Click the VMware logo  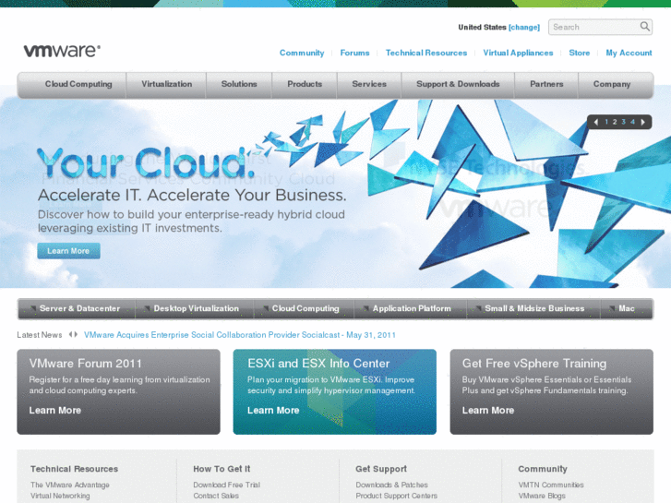62,51
